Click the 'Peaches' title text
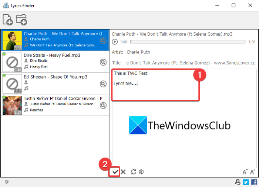Screen dimensions: 259x187 pos(37,110)
